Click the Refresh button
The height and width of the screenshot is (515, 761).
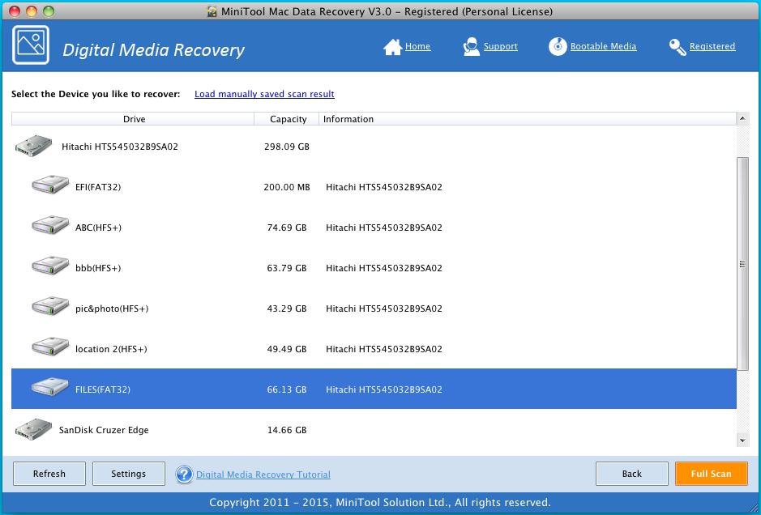[x=49, y=474]
